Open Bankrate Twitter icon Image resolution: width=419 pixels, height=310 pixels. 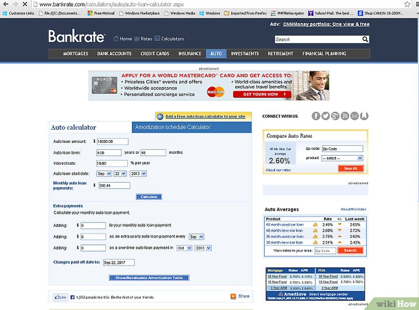coord(326,116)
